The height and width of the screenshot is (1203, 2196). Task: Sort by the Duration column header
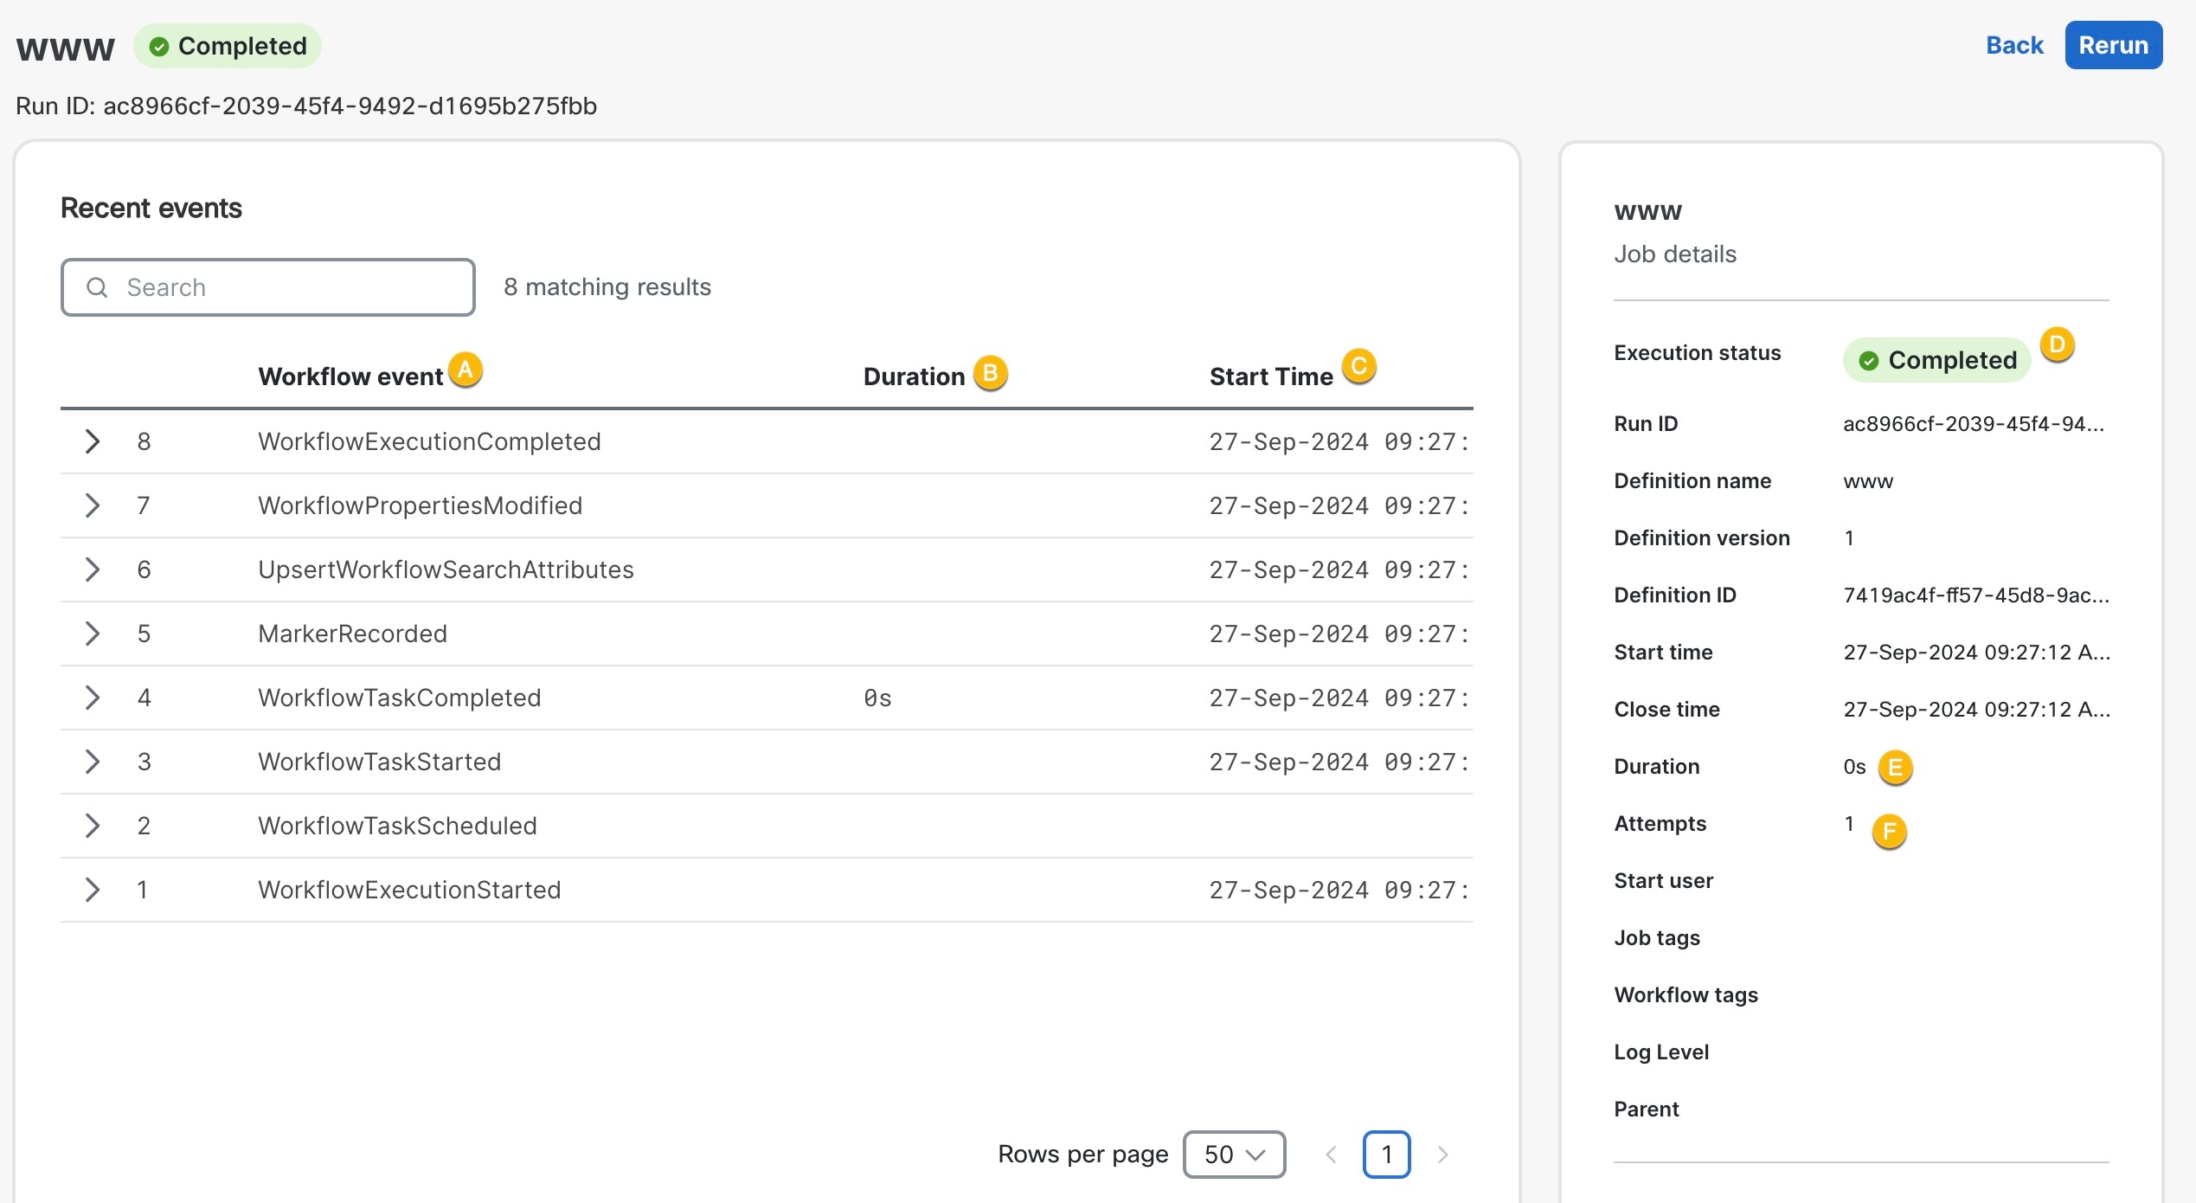[x=913, y=376]
